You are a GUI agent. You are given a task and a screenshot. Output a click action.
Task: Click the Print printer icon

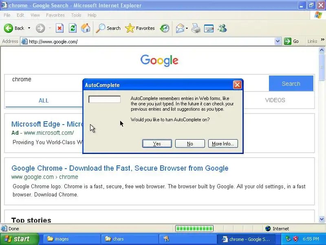pyautogui.click(x=196, y=28)
